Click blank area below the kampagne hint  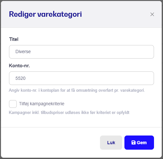[x=81, y=121]
